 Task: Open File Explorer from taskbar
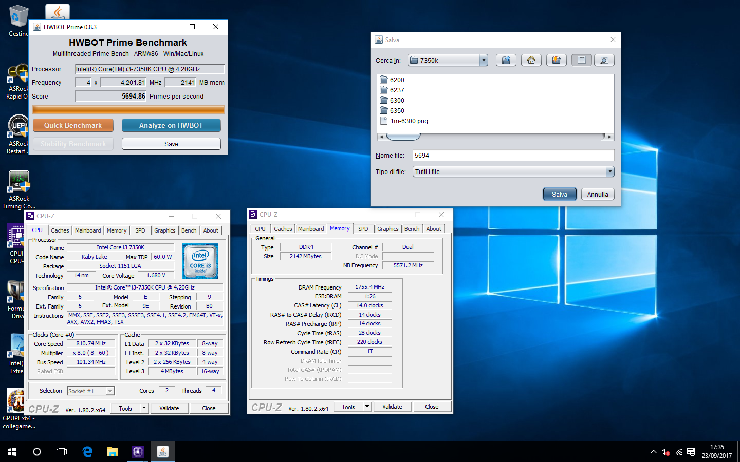113,452
